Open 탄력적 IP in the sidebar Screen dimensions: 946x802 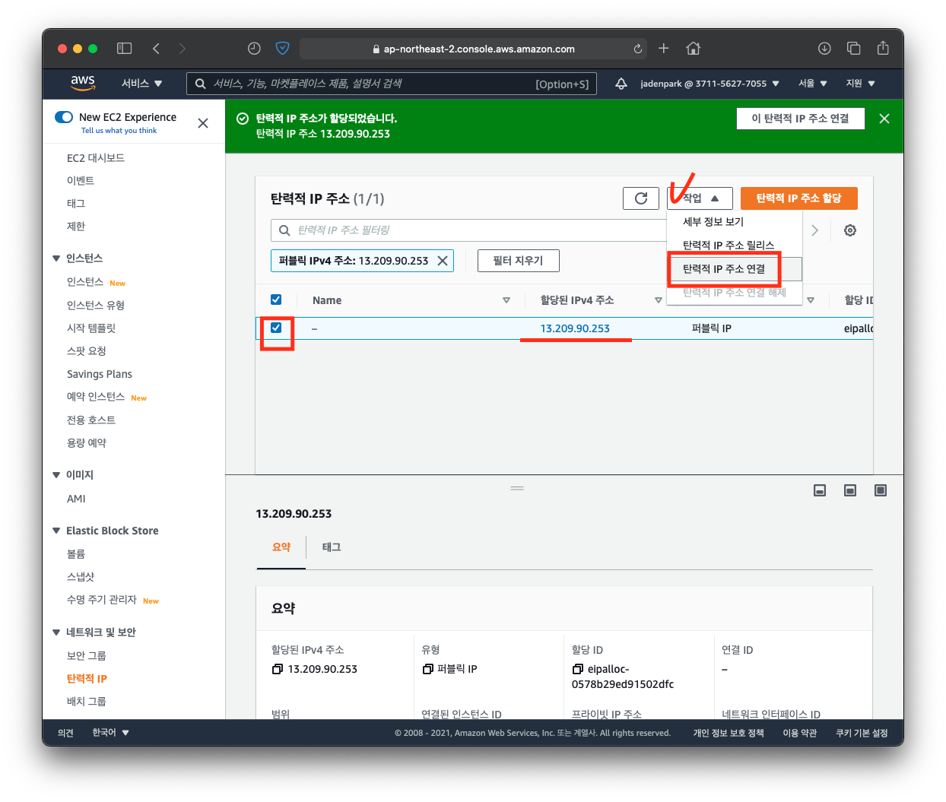pyautogui.click(x=87, y=679)
